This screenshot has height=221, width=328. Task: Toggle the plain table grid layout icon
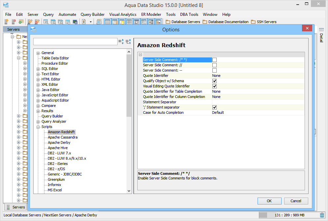click(129, 21)
